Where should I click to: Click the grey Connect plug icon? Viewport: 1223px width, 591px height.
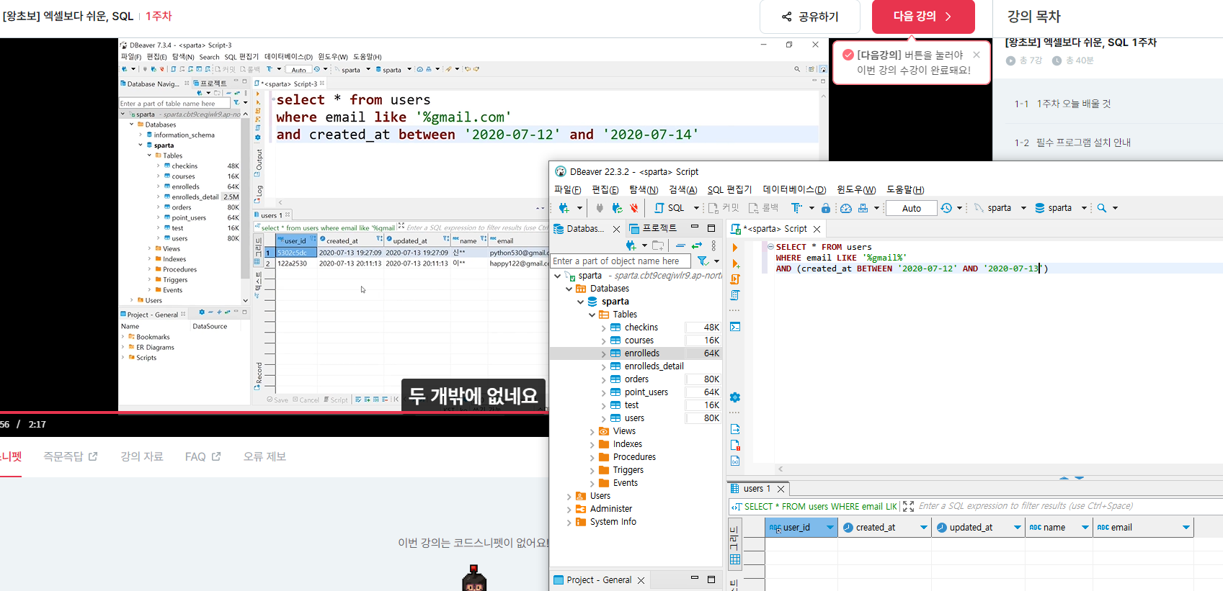pos(600,208)
